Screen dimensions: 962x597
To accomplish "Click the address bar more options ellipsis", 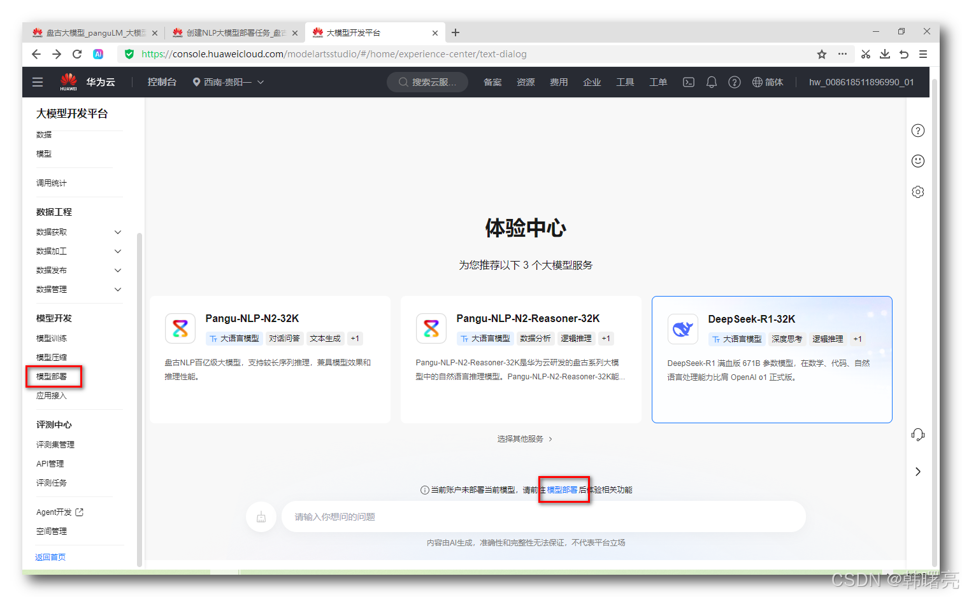I will tap(842, 54).
